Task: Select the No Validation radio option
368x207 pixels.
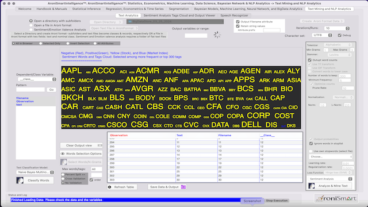Action: pos(63,183)
